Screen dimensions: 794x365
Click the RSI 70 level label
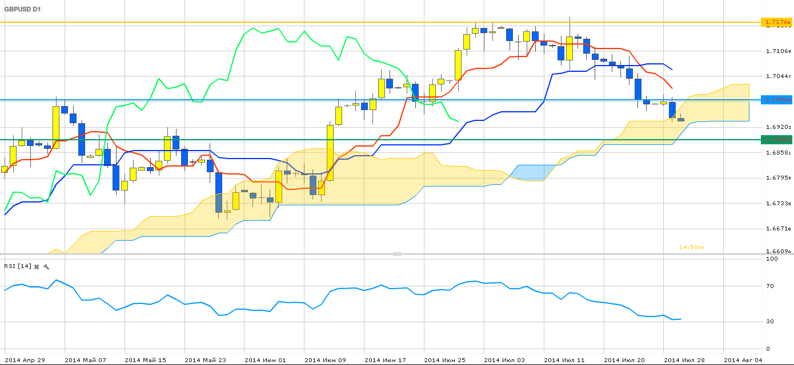click(x=770, y=286)
